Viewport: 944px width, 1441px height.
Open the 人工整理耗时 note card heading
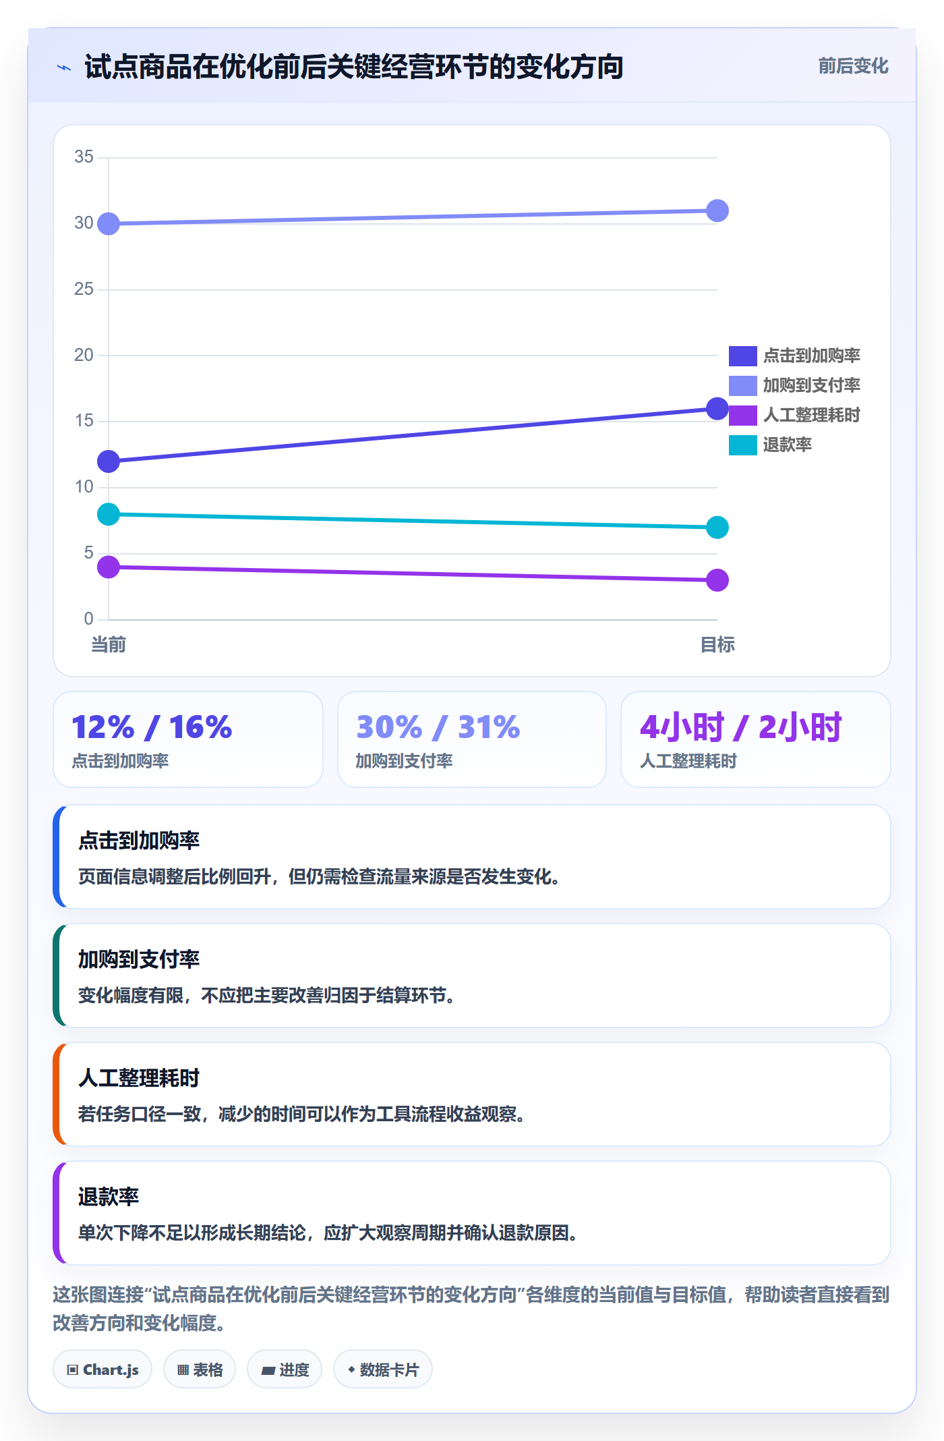point(139,1078)
